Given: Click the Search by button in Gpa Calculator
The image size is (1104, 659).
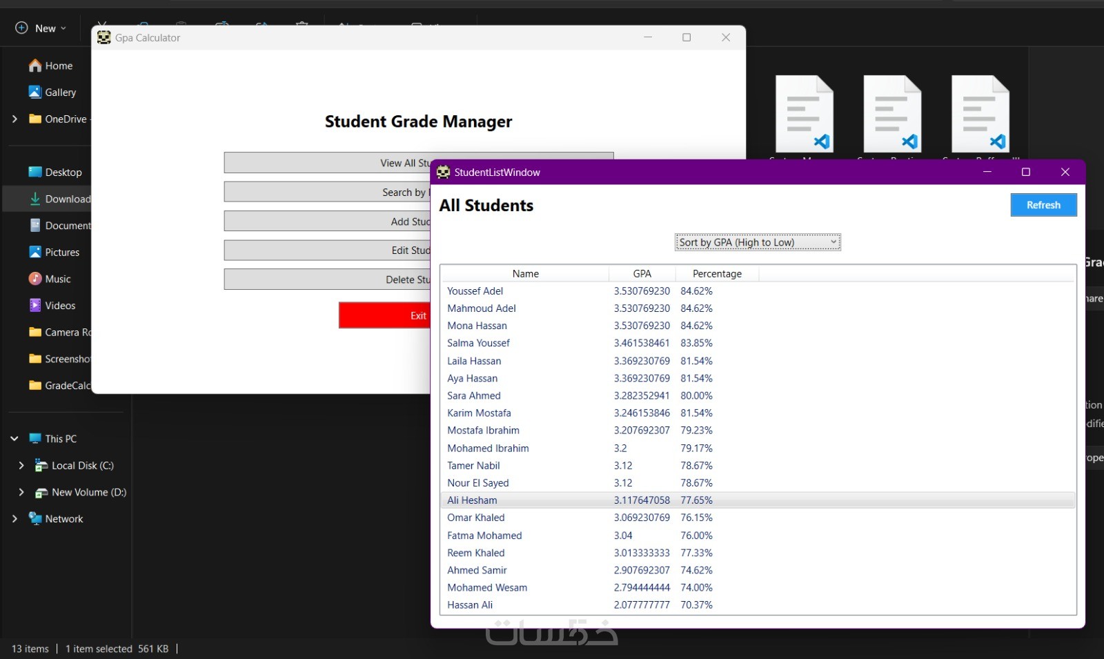Looking at the screenshot, I should click(327, 192).
